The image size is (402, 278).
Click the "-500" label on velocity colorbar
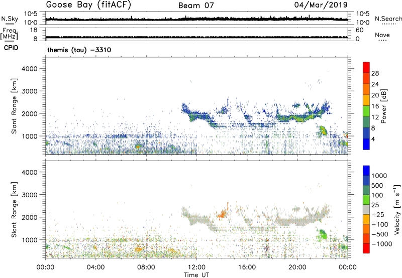pyautogui.click(x=380, y=234)
